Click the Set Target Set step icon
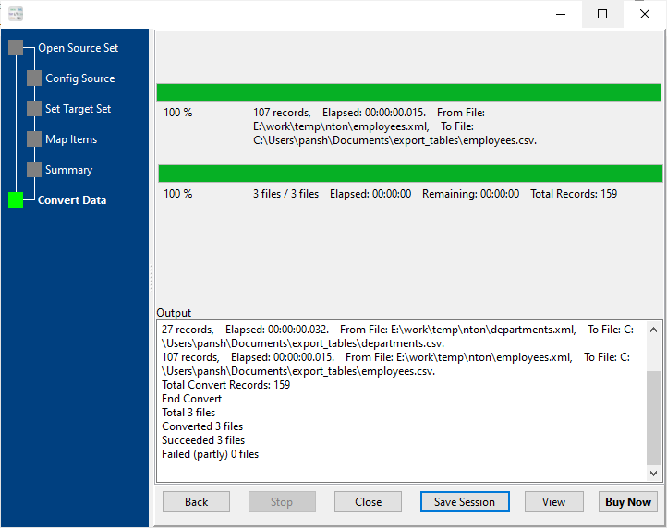The image size is (667, 528). click(34, 109)
